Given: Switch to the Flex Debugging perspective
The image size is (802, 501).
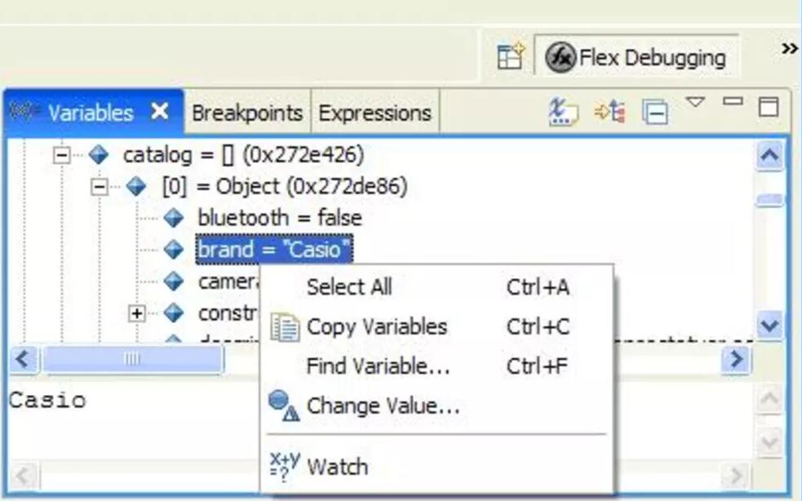Looking at the screenshot, I should click(x=636, y=58).
